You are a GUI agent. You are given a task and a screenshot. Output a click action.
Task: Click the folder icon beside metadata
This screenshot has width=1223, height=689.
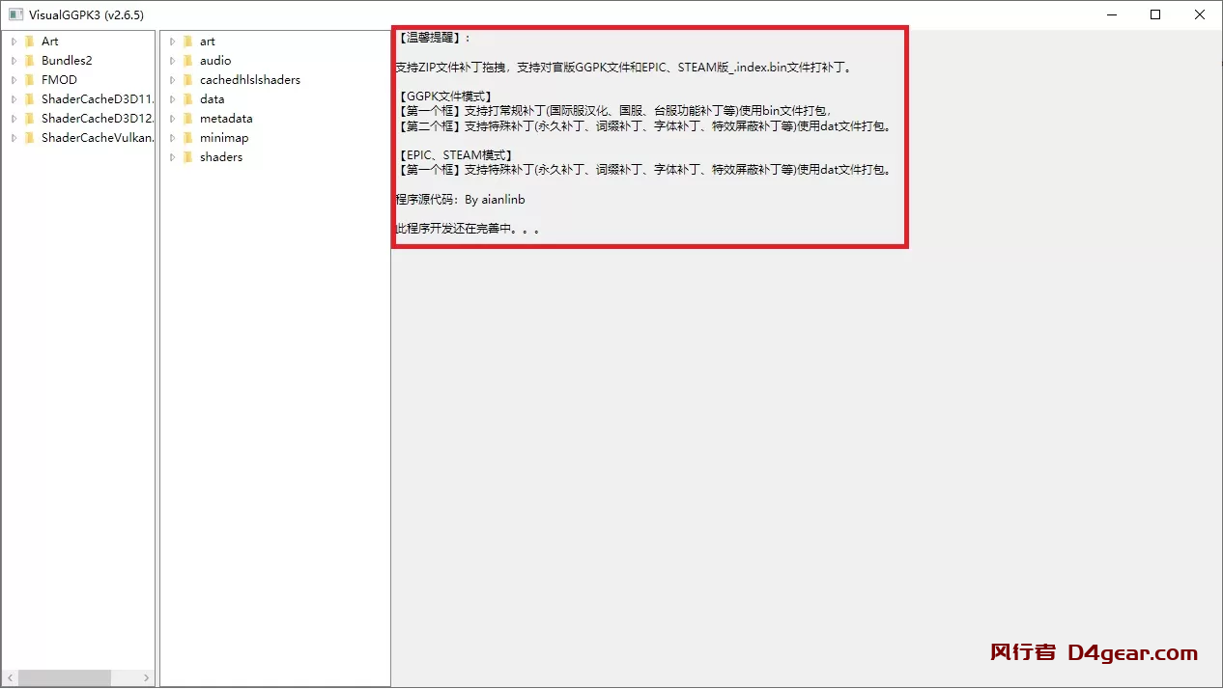187,119
